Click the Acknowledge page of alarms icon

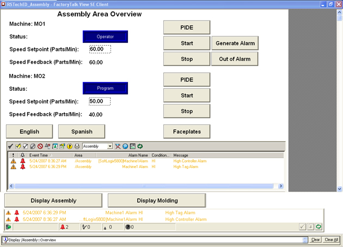click(18, 146)
